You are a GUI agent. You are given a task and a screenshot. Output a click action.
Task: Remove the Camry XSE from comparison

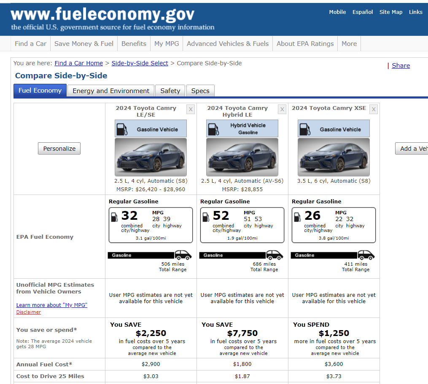[x=374, y=109]
